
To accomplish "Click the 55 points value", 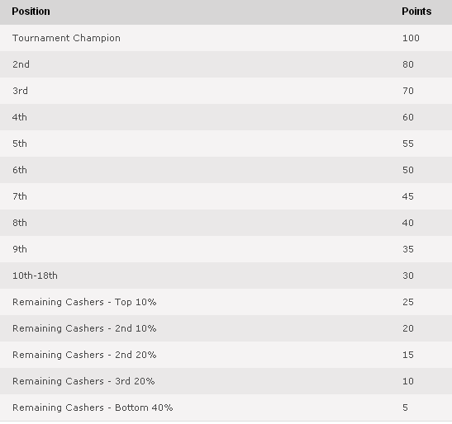I will (408, 144).
